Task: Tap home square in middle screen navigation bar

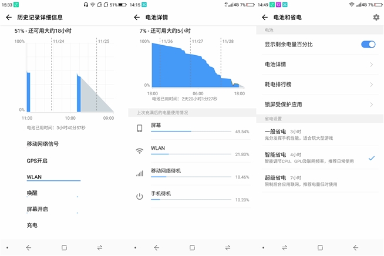Action: [x=192, y=248]
